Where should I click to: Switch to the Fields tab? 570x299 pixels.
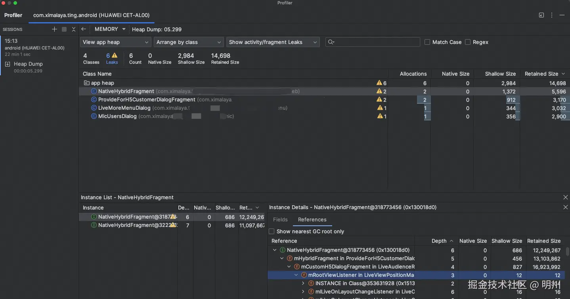pos(280,219)
